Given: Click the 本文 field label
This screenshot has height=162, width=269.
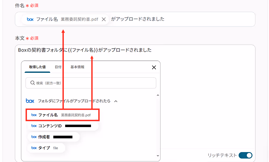Looking at the screenshot, I should pyautogui.click(x=20, y=38).
